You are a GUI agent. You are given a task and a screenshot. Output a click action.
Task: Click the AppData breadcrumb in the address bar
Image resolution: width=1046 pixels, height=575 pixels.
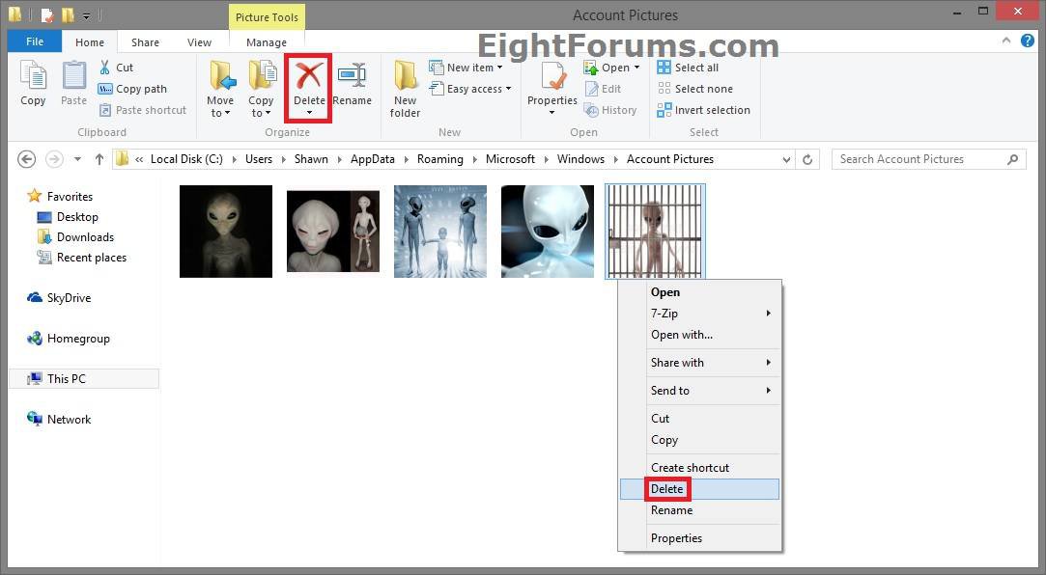coord(372,158)
